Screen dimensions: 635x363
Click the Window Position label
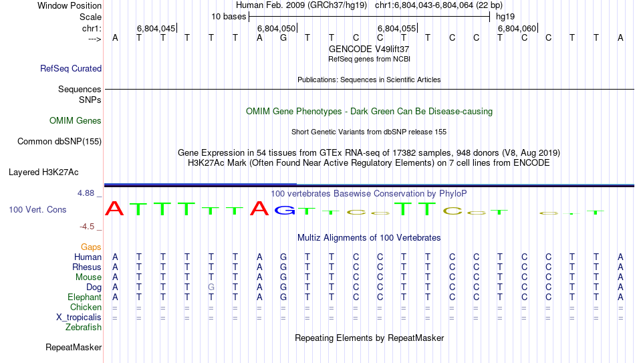coord(70,5)
